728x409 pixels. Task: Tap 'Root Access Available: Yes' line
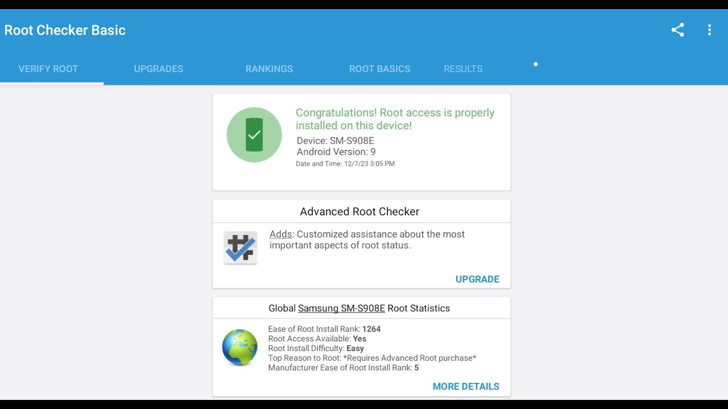click(317, 339)
